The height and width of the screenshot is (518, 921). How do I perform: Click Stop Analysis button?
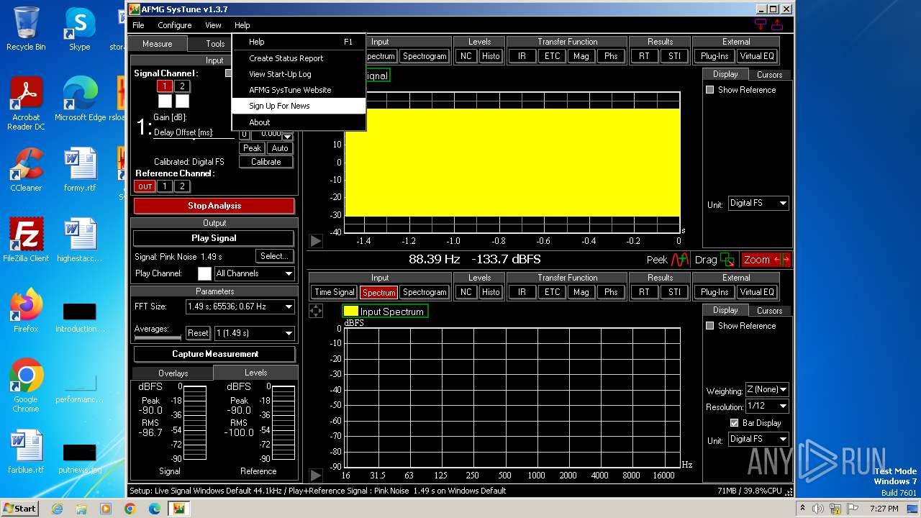[214, 206]
